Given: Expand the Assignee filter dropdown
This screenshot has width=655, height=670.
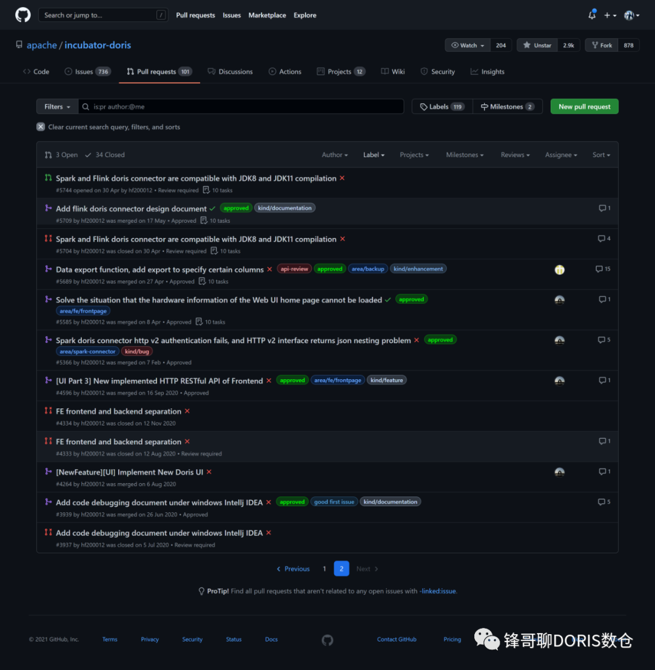Looking at the screenshot, I should point(561,155).
